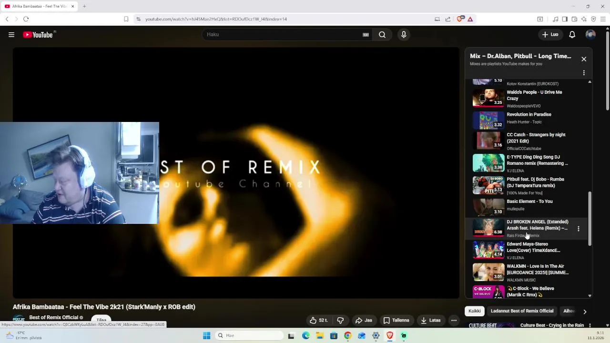
Task: Open weather widget on taskbar
Action: point(24,335)
